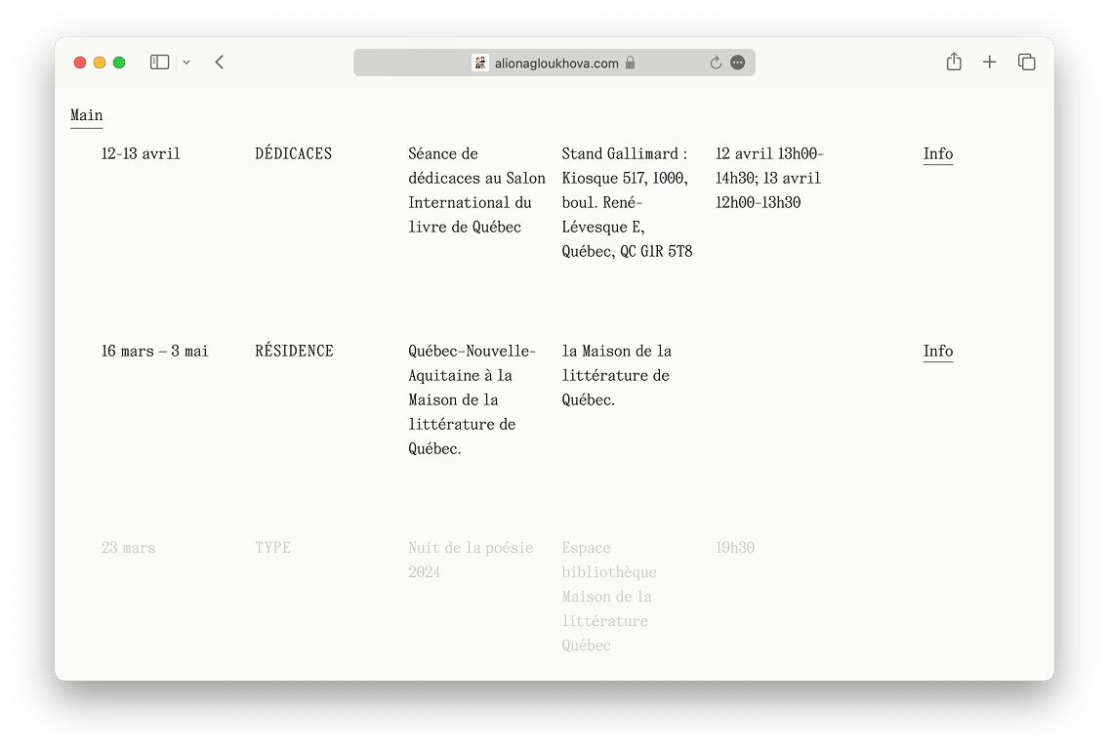Enter full screen with green button

(119, 63)
